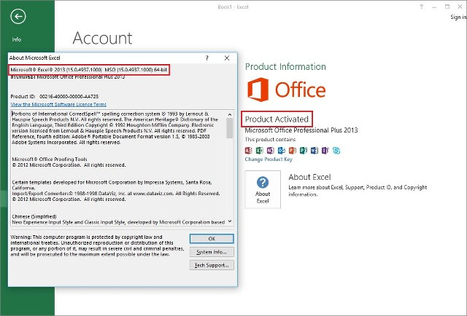Click OK in the About dialog

tap(212, 239)
